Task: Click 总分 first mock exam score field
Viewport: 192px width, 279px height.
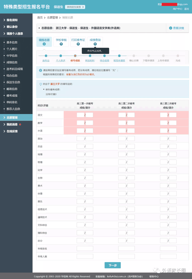Action: [x=81, y=241]
